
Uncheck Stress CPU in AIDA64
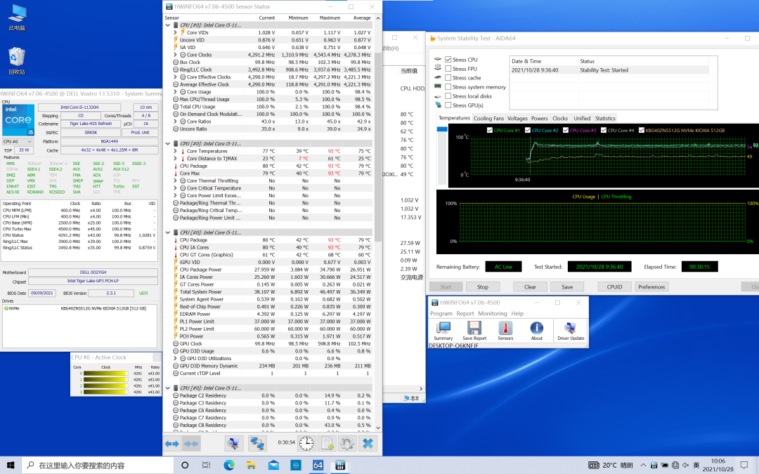448,60
